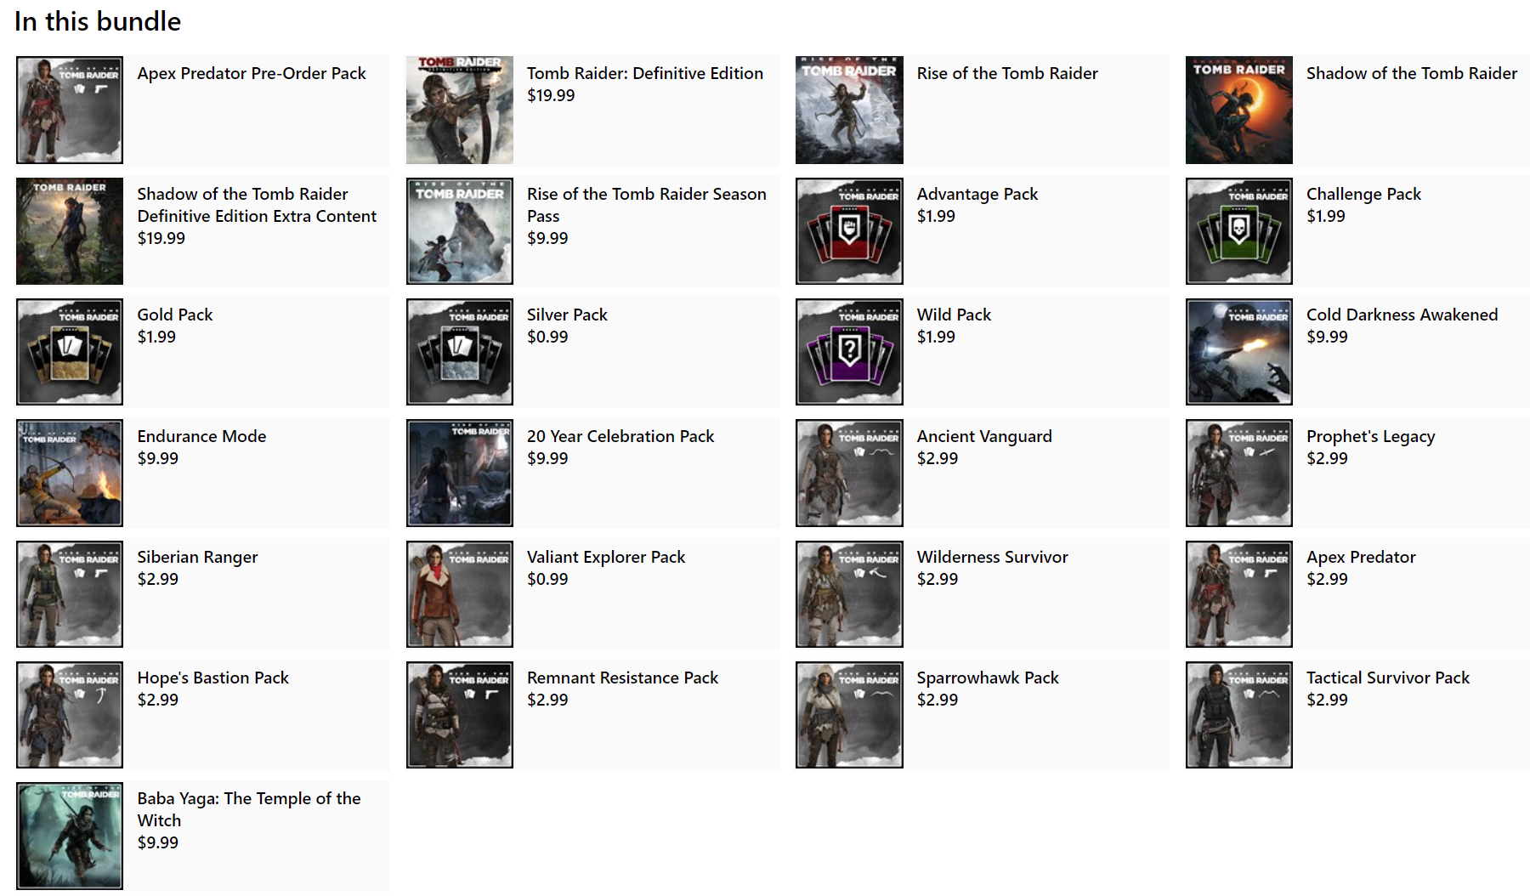Click the Ancient Vanguard title
Image resolution: width=1530 pixels, height=896 pixels.
[984, 436]
